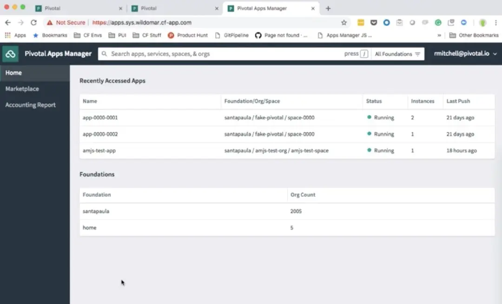Bookmark this page with the star icon
The image size is (502, 304).
point(344,22)
